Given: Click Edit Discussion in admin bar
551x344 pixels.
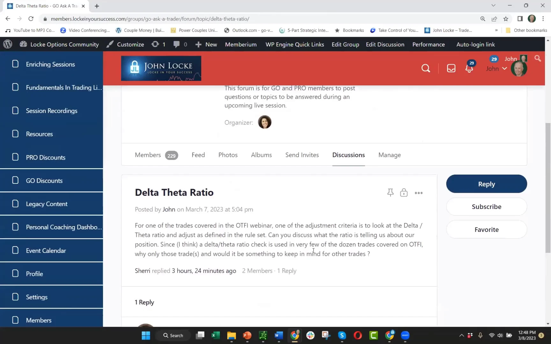Looking at the screenshot, I should 385,44.
